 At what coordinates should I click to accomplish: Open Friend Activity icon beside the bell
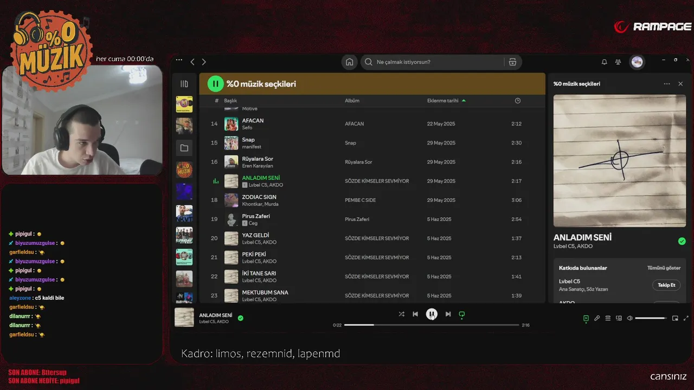click(x=618, y=62)
